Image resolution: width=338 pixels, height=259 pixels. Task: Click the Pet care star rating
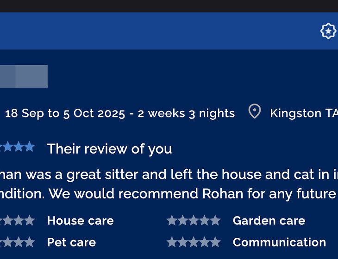click(x=18, y=242)
